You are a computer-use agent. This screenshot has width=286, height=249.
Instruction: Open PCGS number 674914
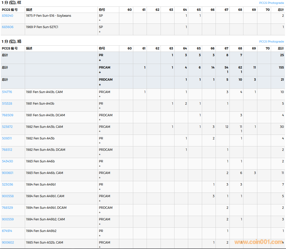click(7, 231)
